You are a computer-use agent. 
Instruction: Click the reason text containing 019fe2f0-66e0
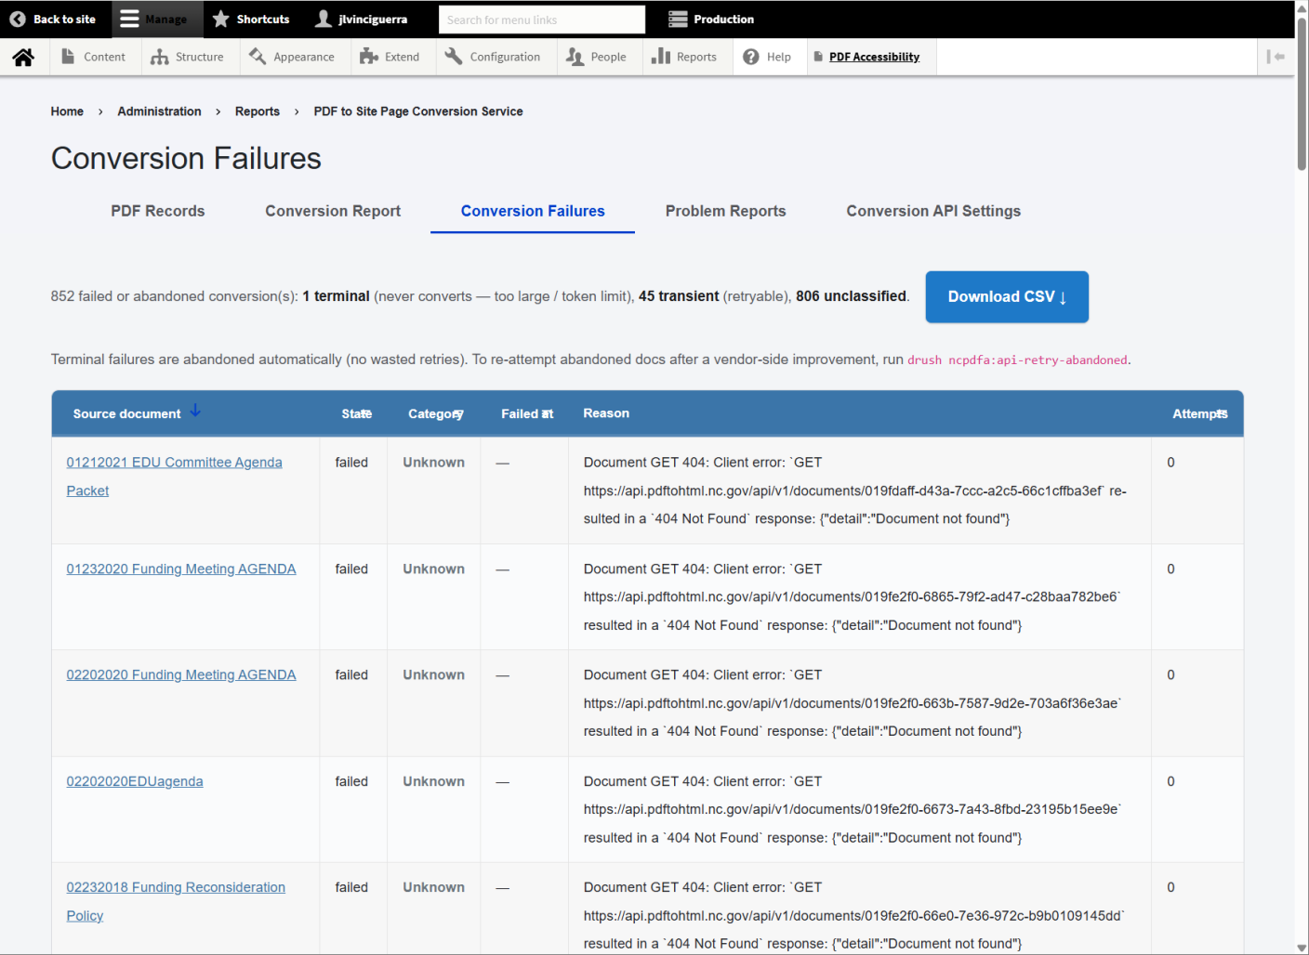point(854,916)
